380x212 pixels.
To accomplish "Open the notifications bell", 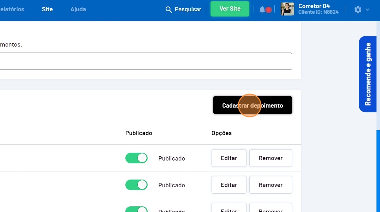I will click(262, 10).
